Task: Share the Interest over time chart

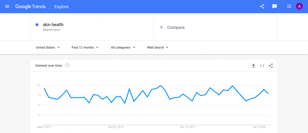Action: click(x=271, y=66)
